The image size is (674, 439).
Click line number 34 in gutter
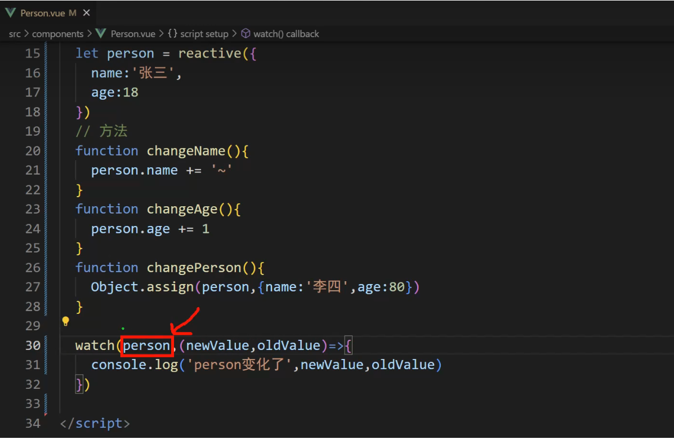33,424
